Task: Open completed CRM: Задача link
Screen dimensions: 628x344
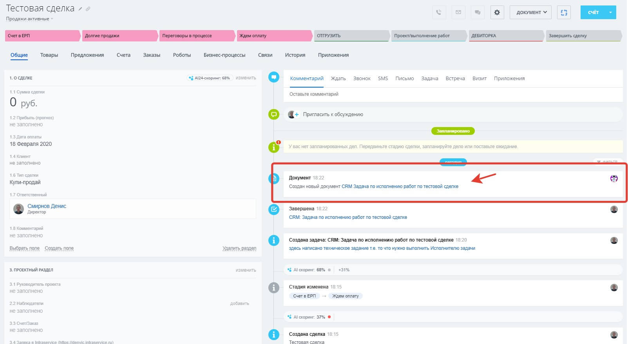Action: point(348,217)
